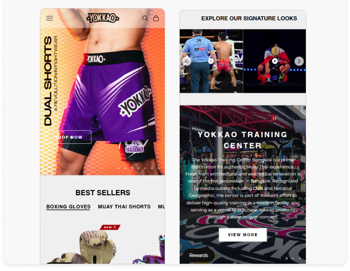The height and width of the screenshot is (271, 350).
Task: Select the Boxing Gloves tab
Action: click(68, 207)
